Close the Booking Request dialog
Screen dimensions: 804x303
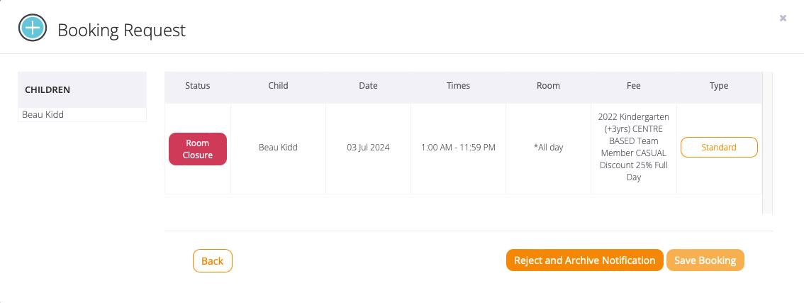pos(783,18)
